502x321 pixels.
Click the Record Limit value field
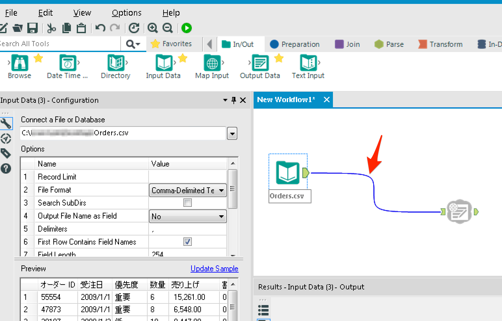point(188,177)
